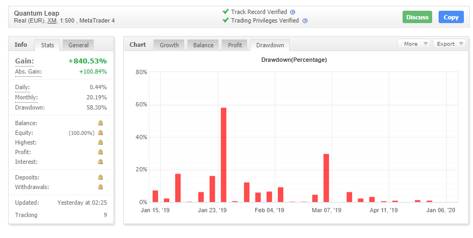Screen dimensions: 473x238
Task: Click the underlined Monthly label
Action: [x=26, y=97]
